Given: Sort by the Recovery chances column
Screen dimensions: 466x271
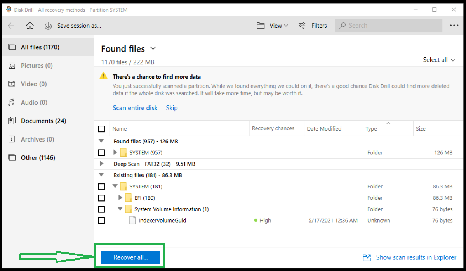Looking at the screenshot, I should tap(273, 128).
